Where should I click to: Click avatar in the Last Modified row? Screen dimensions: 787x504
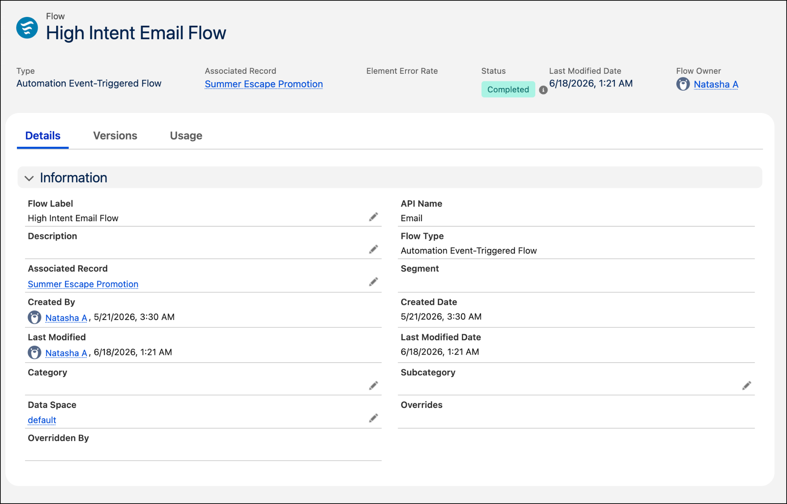35,352
